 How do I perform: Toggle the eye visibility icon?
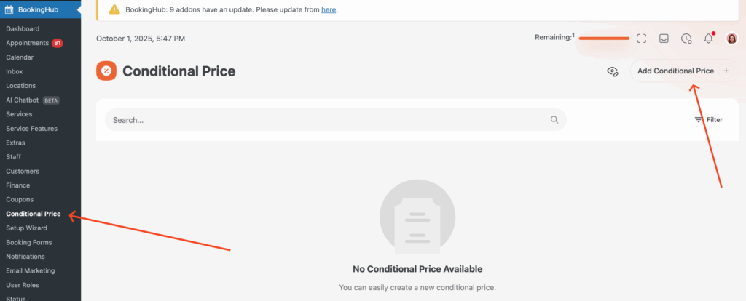tap(613, 71)
